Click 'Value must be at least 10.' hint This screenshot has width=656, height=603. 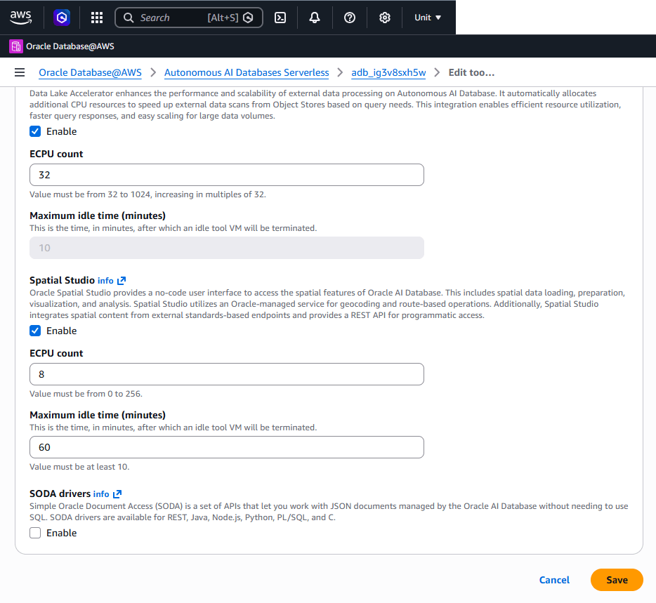[79, 467]
